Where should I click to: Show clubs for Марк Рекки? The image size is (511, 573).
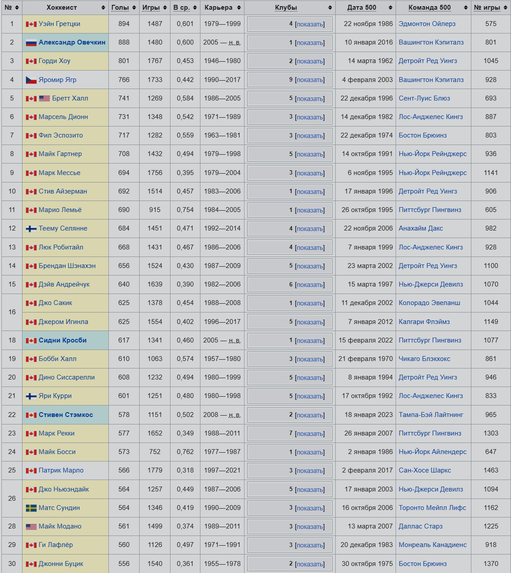point(310,434)
